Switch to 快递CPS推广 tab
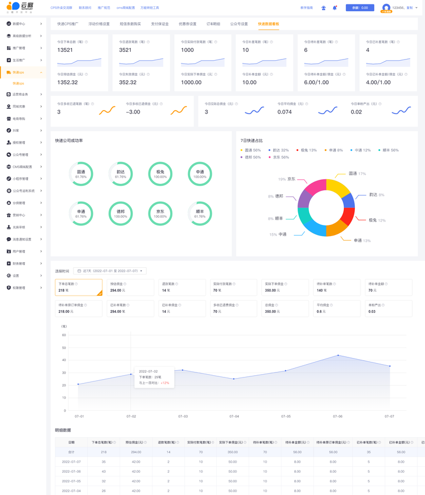 tap(68, 24)
